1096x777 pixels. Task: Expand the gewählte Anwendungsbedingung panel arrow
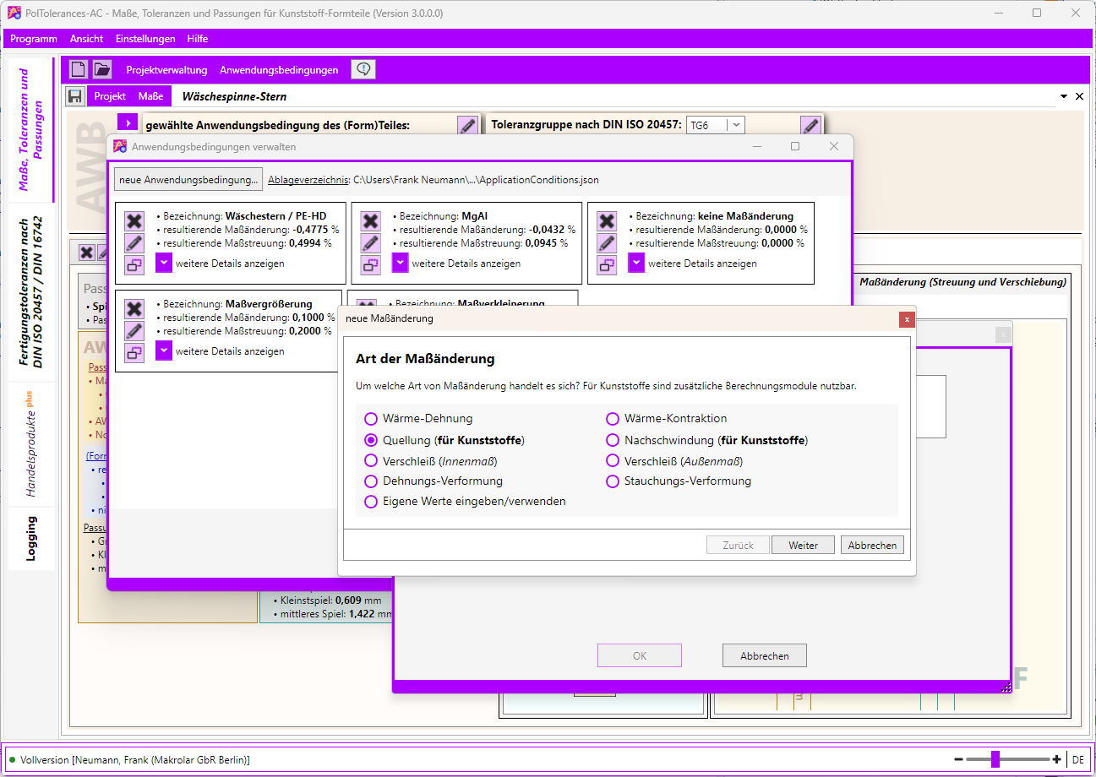(127, 122)
